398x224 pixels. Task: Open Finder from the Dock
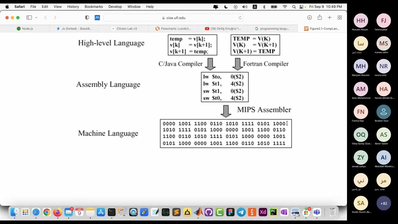[x=14, y=212]
